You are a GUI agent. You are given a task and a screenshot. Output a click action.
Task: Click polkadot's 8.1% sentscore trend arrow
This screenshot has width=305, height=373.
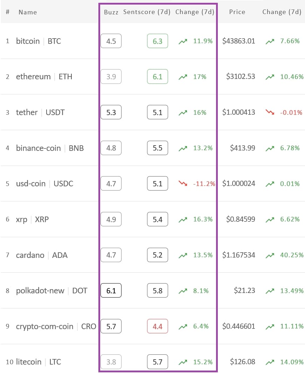click(x=183, y=291)
